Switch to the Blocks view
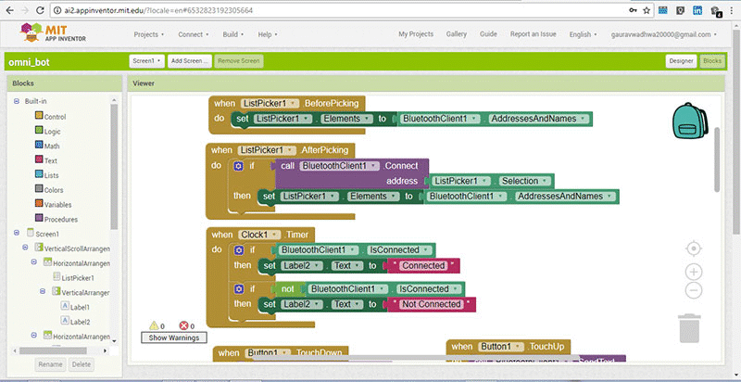 (x=712, y=61)
